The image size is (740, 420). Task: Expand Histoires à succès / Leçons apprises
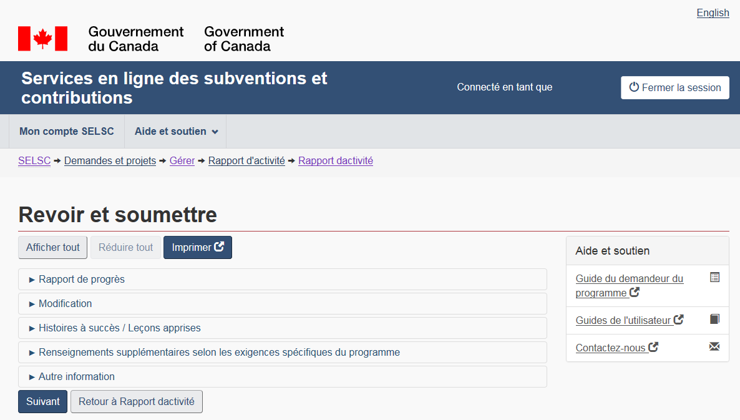(x=119, y=328)
